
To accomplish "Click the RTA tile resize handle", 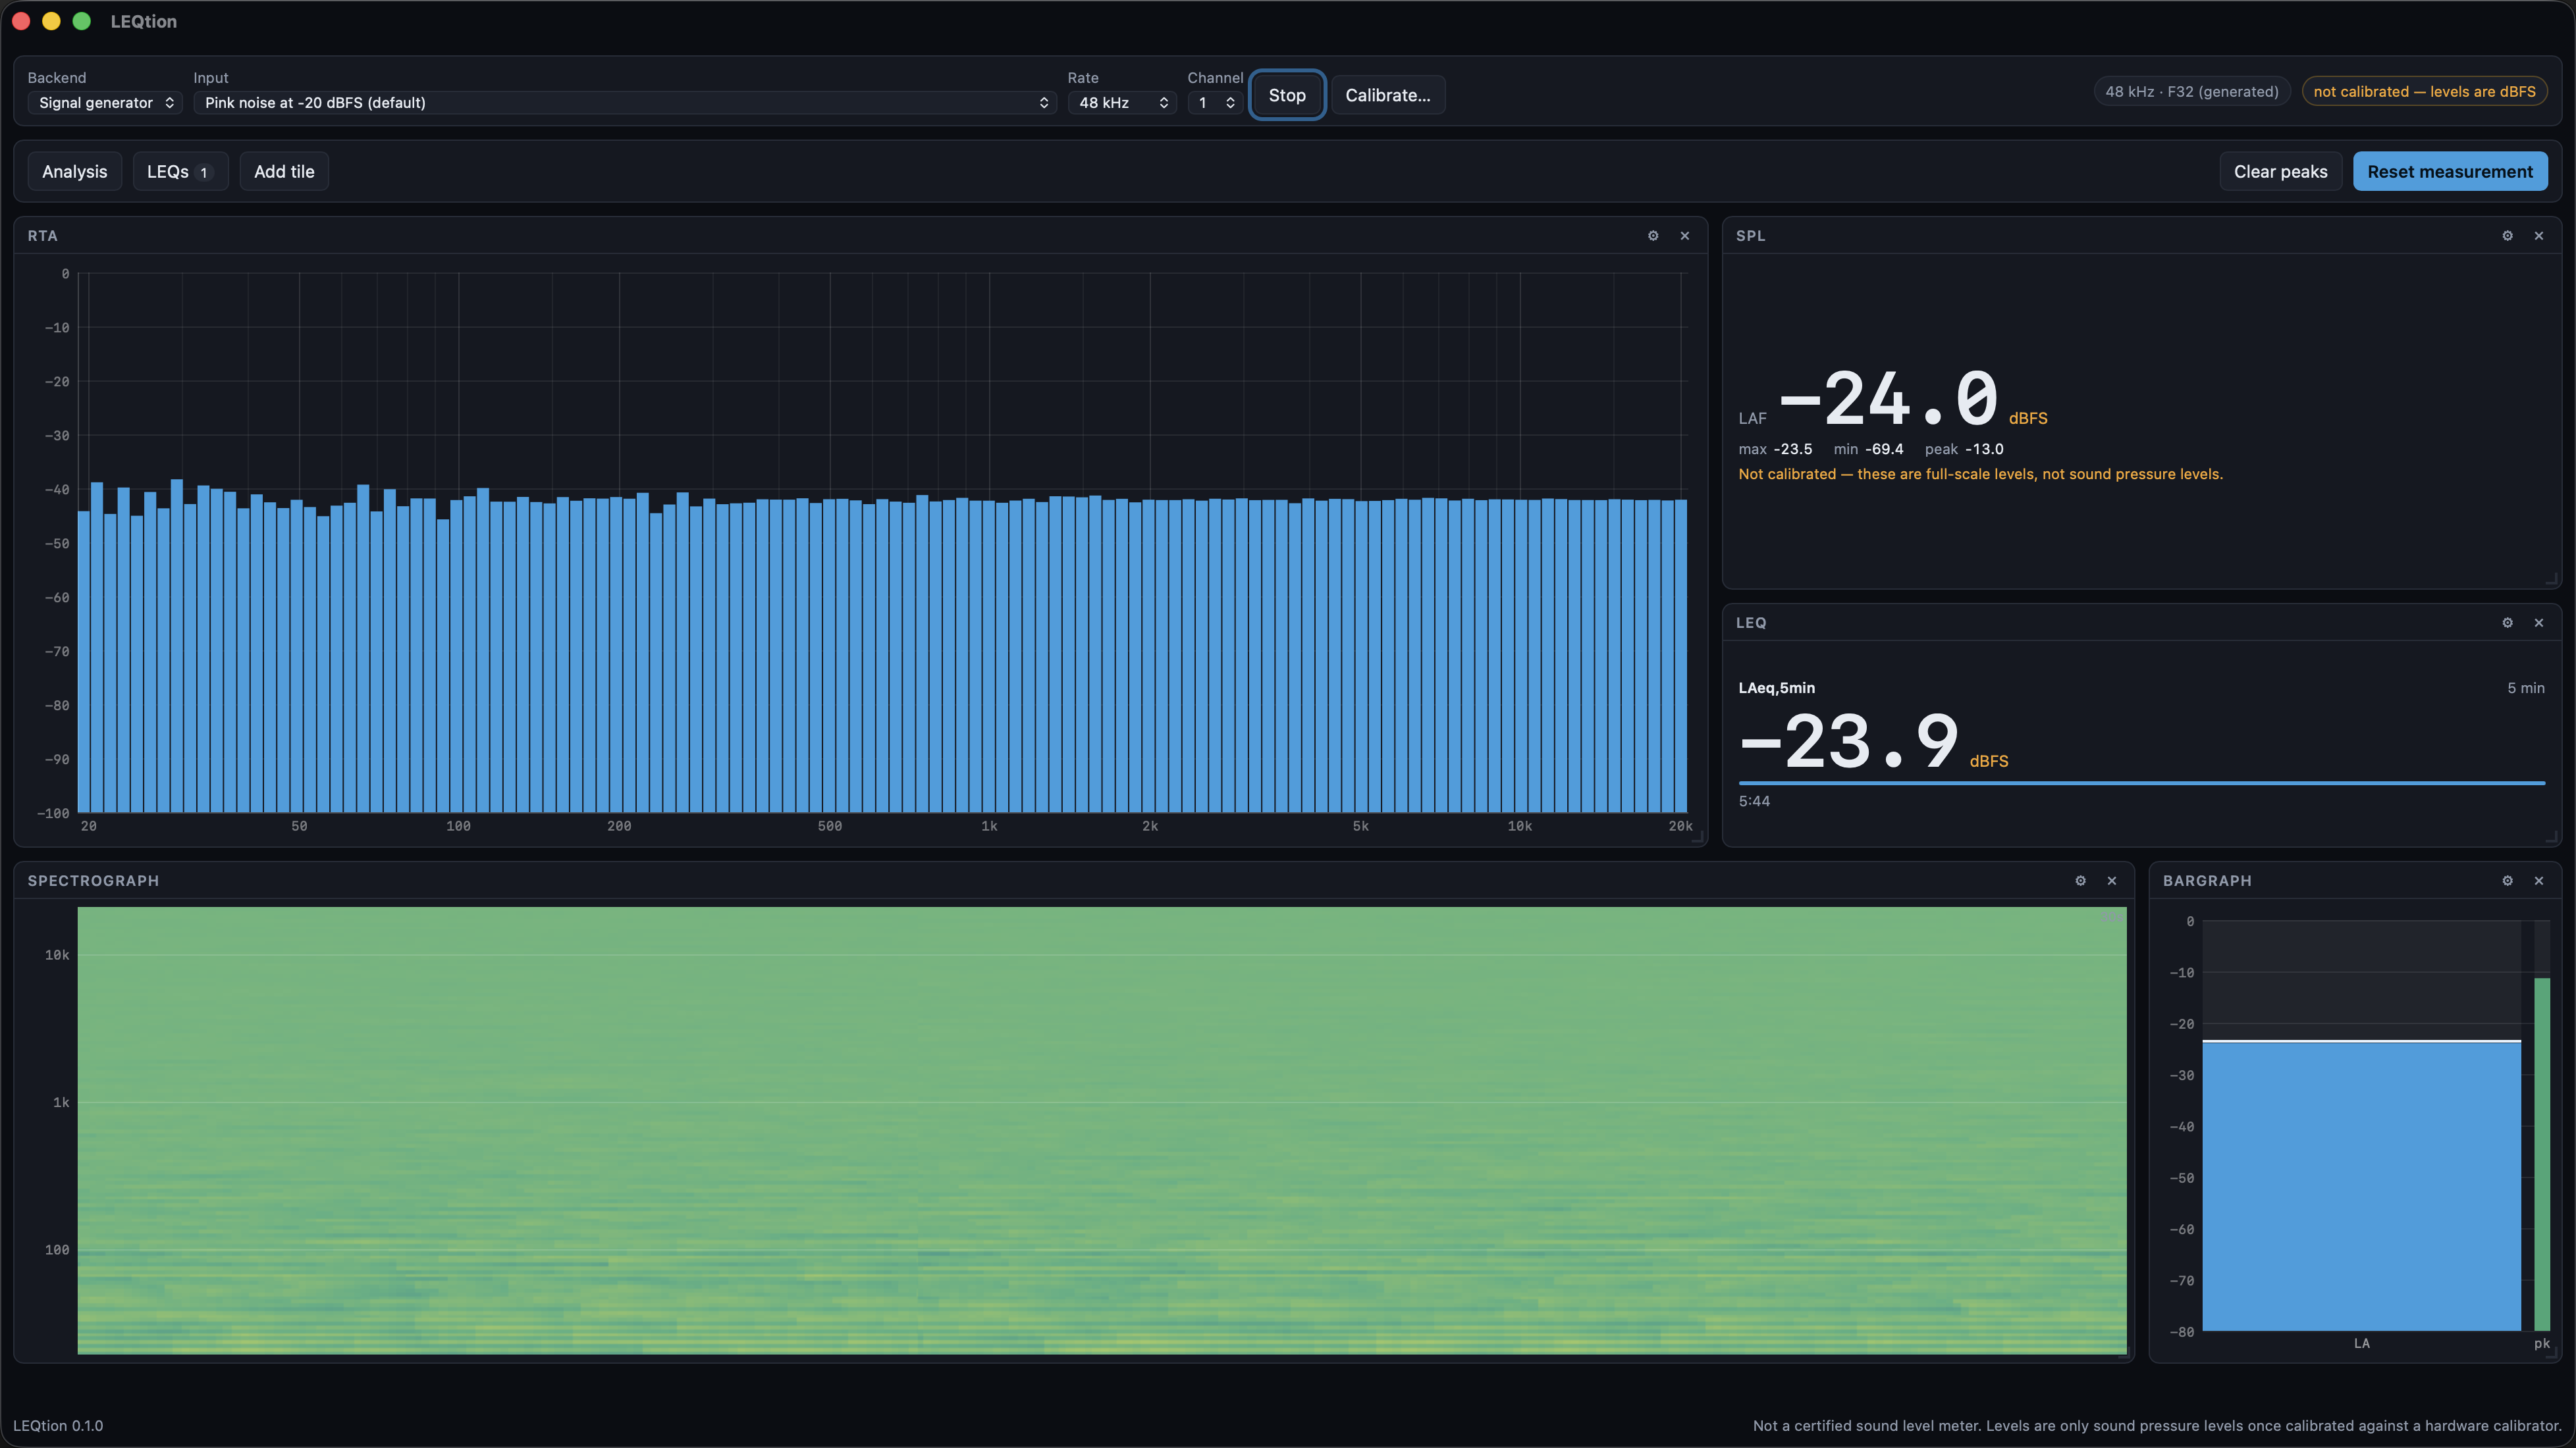I will coord(1698,837).
